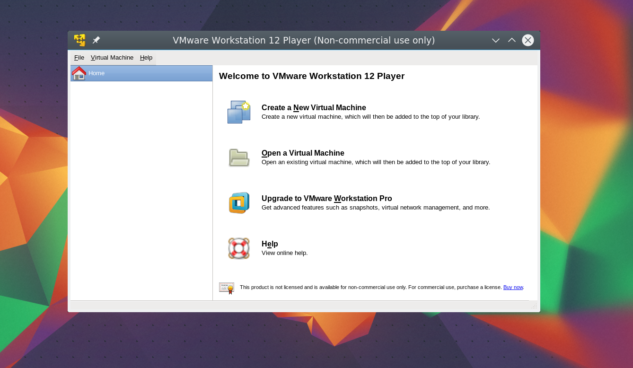The width and height of the screenshot is (633, 368).
Task: Follow the 'Buy now' link
Action: pyautogui.click(x=513, y=287)
